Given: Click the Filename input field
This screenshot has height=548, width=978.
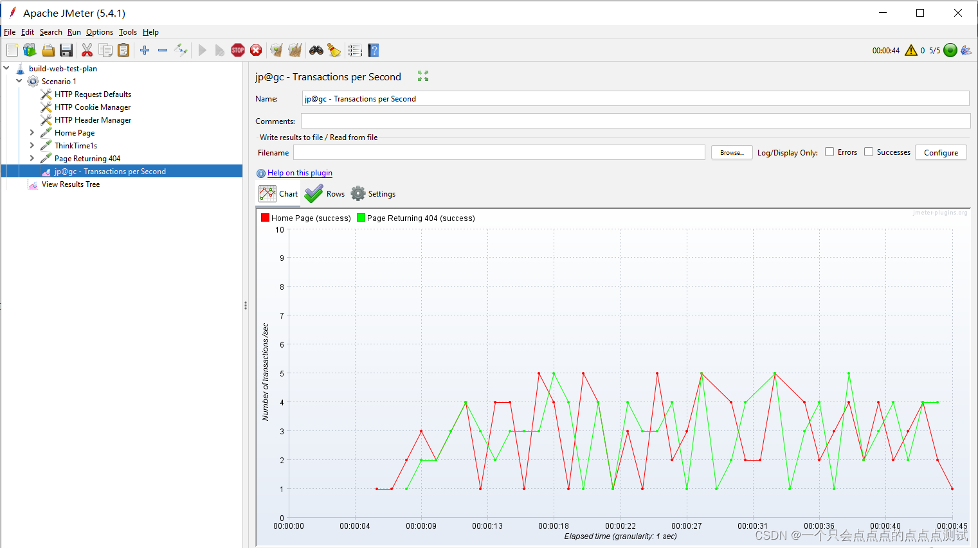Looking at the screenshot, I should tap(499, 152).
